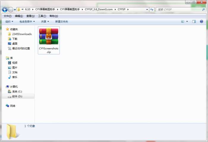Select the 6.10 breadcrumb segment
208x142 pixels.
(x=28, y=10)
